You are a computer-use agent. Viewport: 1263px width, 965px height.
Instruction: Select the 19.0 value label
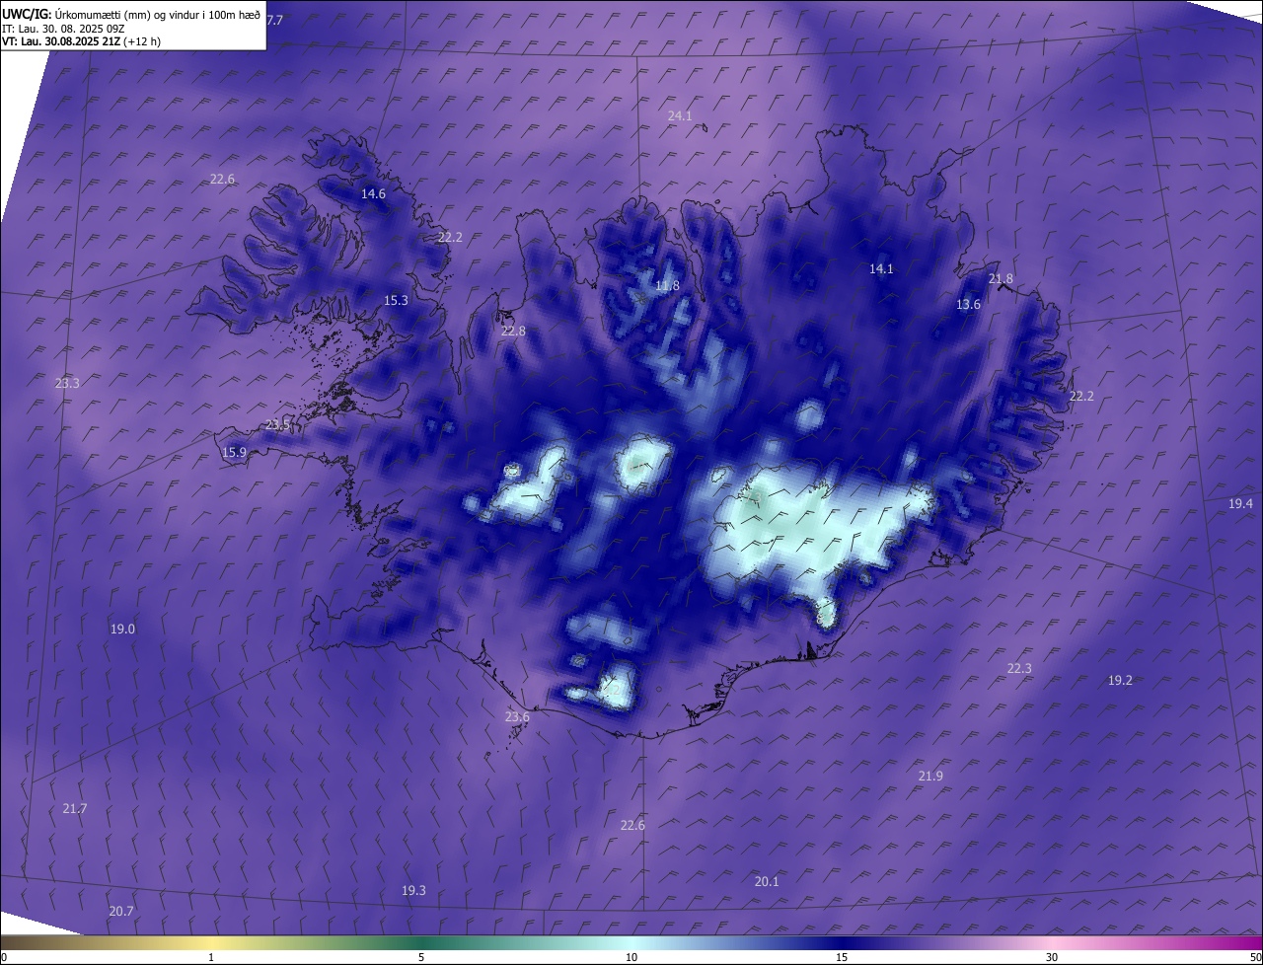pos(122,630)
